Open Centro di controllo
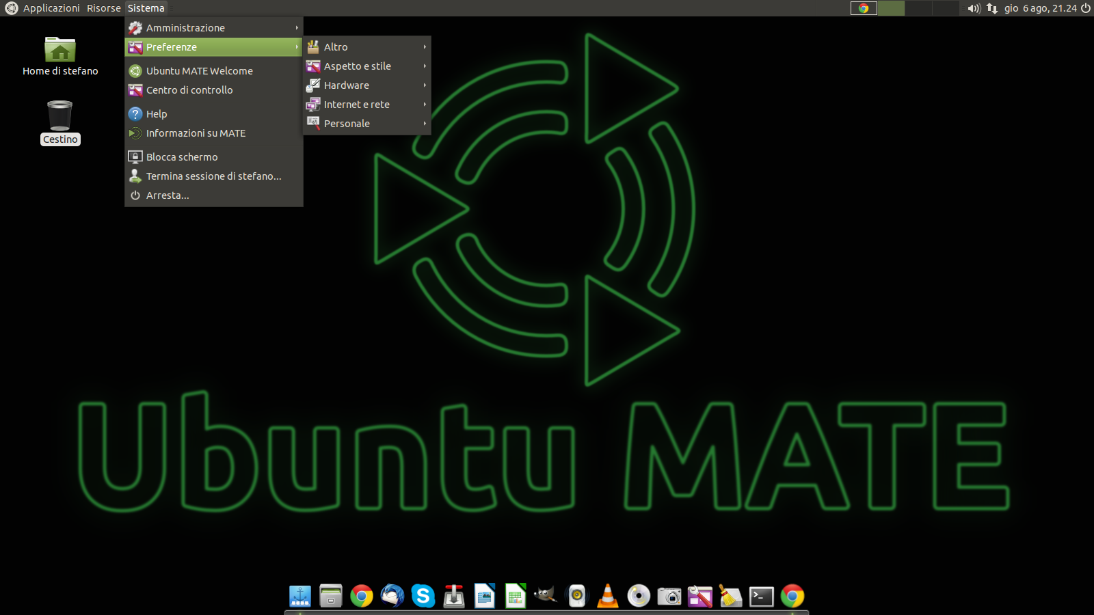 click(x=214, y=90)
